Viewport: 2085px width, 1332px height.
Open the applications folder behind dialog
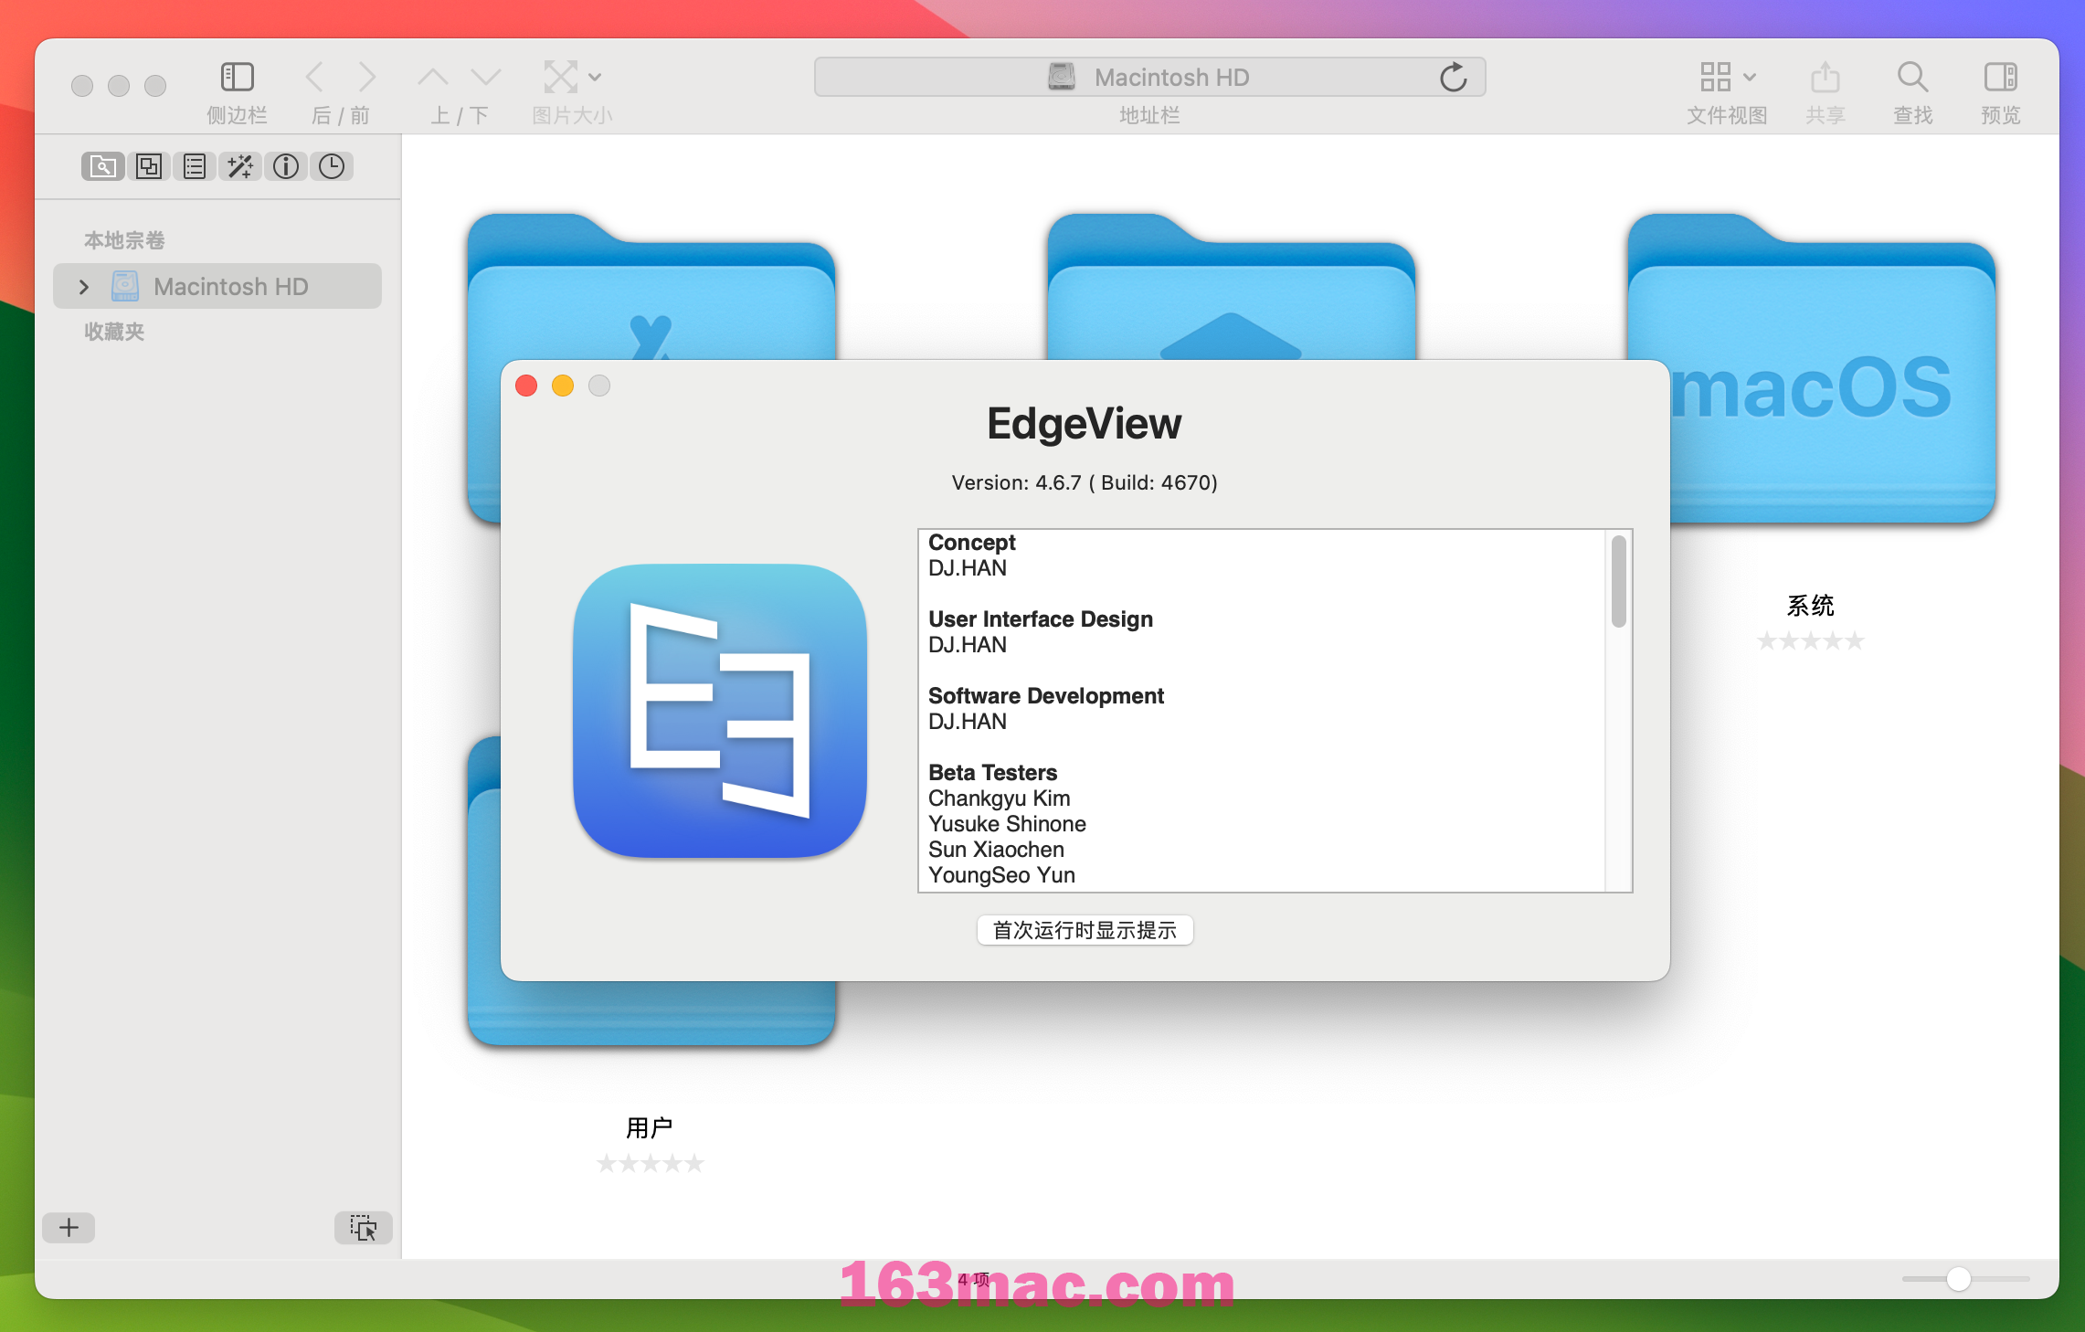pos(651,288)
